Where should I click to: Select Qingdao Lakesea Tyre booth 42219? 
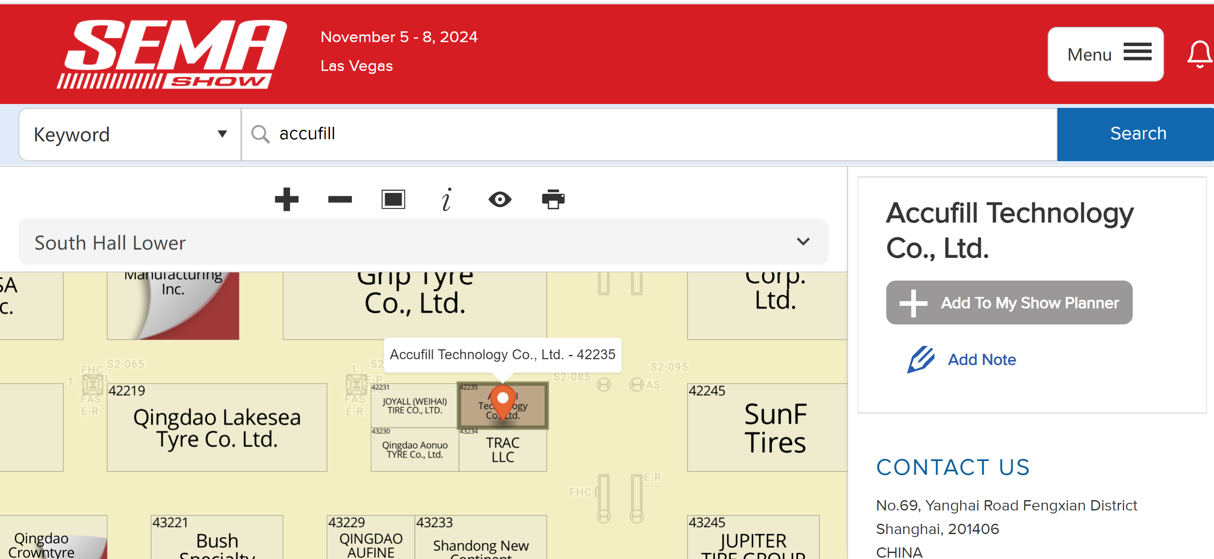point(217,428)
